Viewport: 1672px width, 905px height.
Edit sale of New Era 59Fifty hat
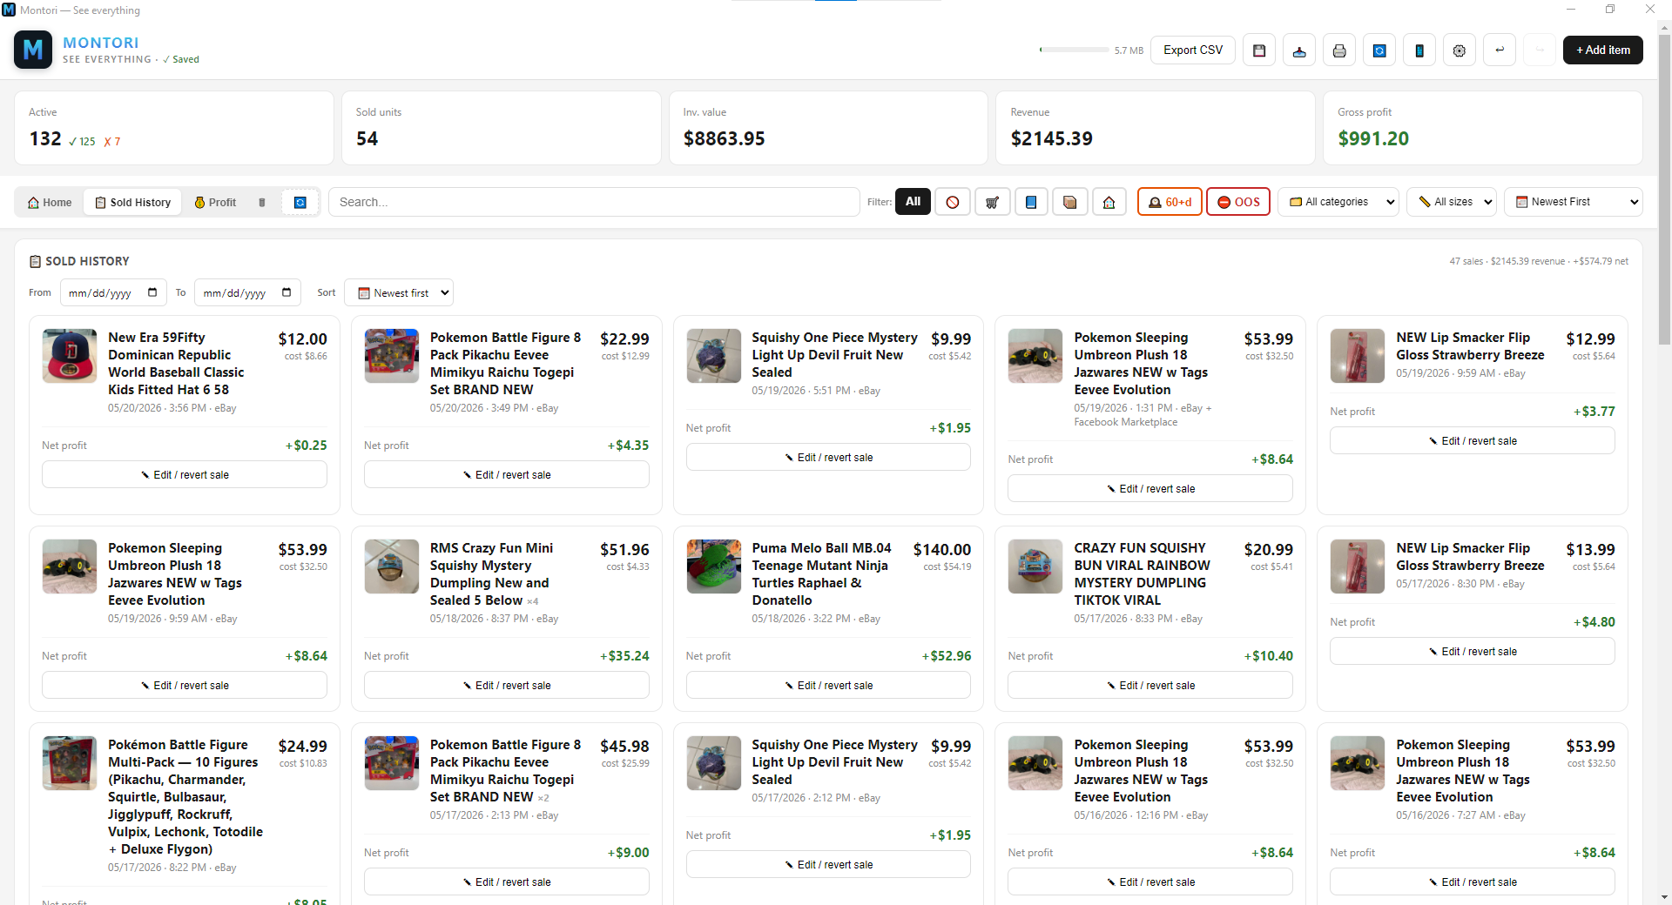[185, 475]
